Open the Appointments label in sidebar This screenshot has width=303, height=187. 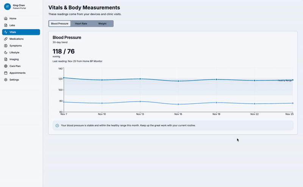17,73
